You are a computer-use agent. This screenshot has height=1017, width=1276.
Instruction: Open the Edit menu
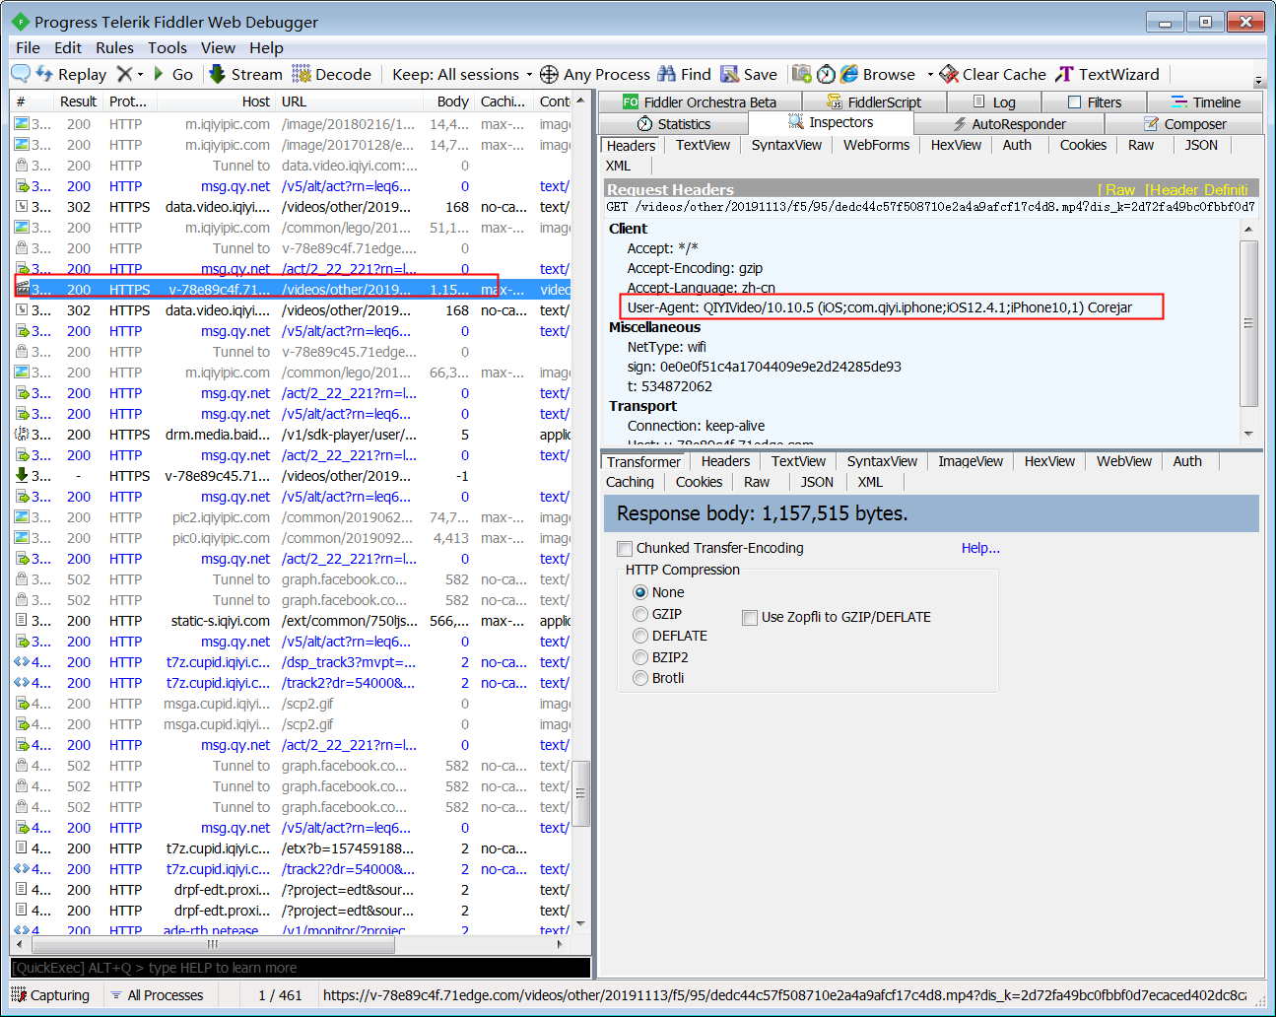pos(68,47)
